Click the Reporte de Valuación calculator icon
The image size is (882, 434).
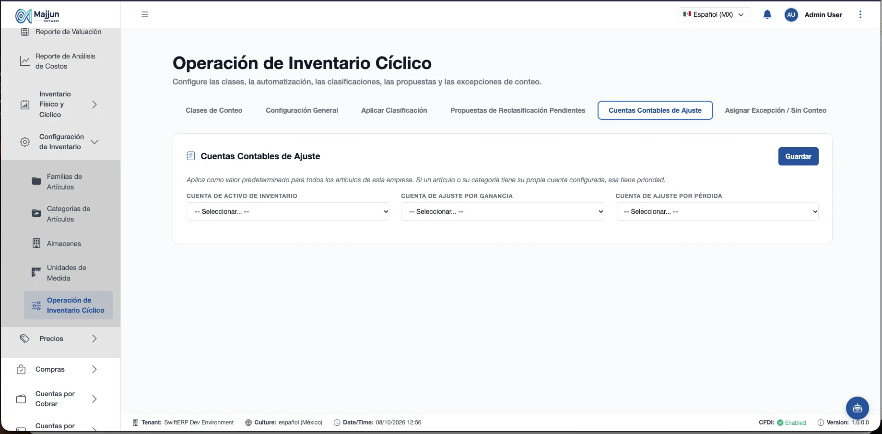25,32
